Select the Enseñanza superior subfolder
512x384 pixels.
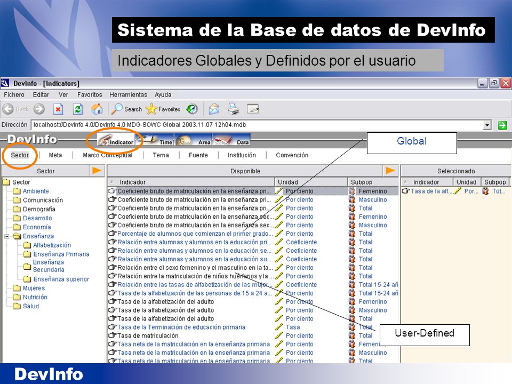click(61, 279)
